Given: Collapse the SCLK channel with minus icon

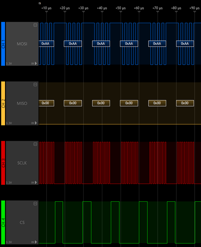Looking at the screenshot, I should (x=35, y=144).
